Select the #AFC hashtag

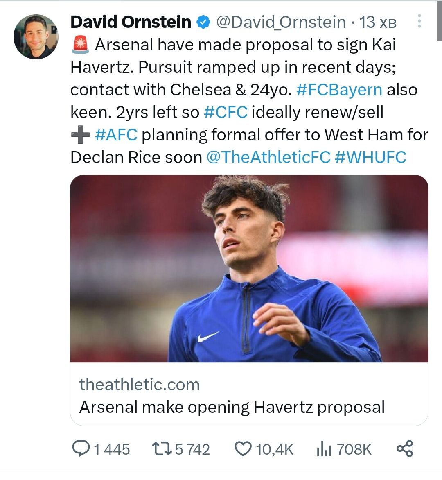[116, 135]
